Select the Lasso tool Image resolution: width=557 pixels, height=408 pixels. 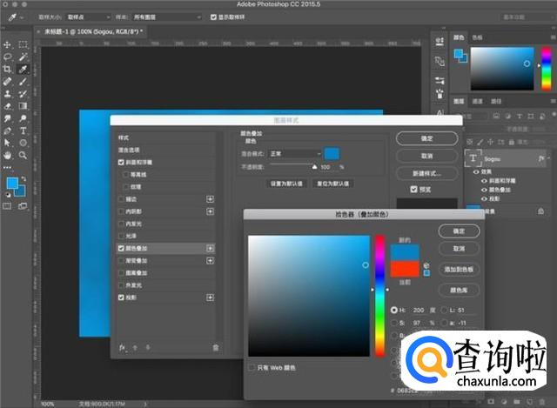[7, 57]
